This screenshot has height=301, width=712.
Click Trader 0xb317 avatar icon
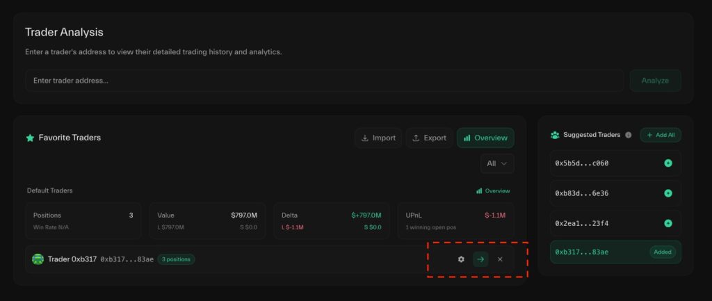(38, 259)
